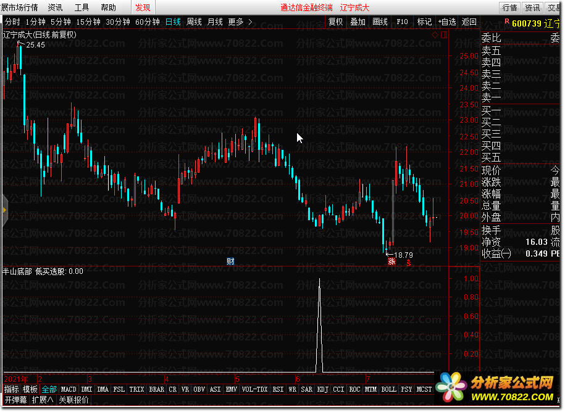Switch to 月线 monthly chart
The height and width of the screenshot is (412, 565).
tap(215, 22)
